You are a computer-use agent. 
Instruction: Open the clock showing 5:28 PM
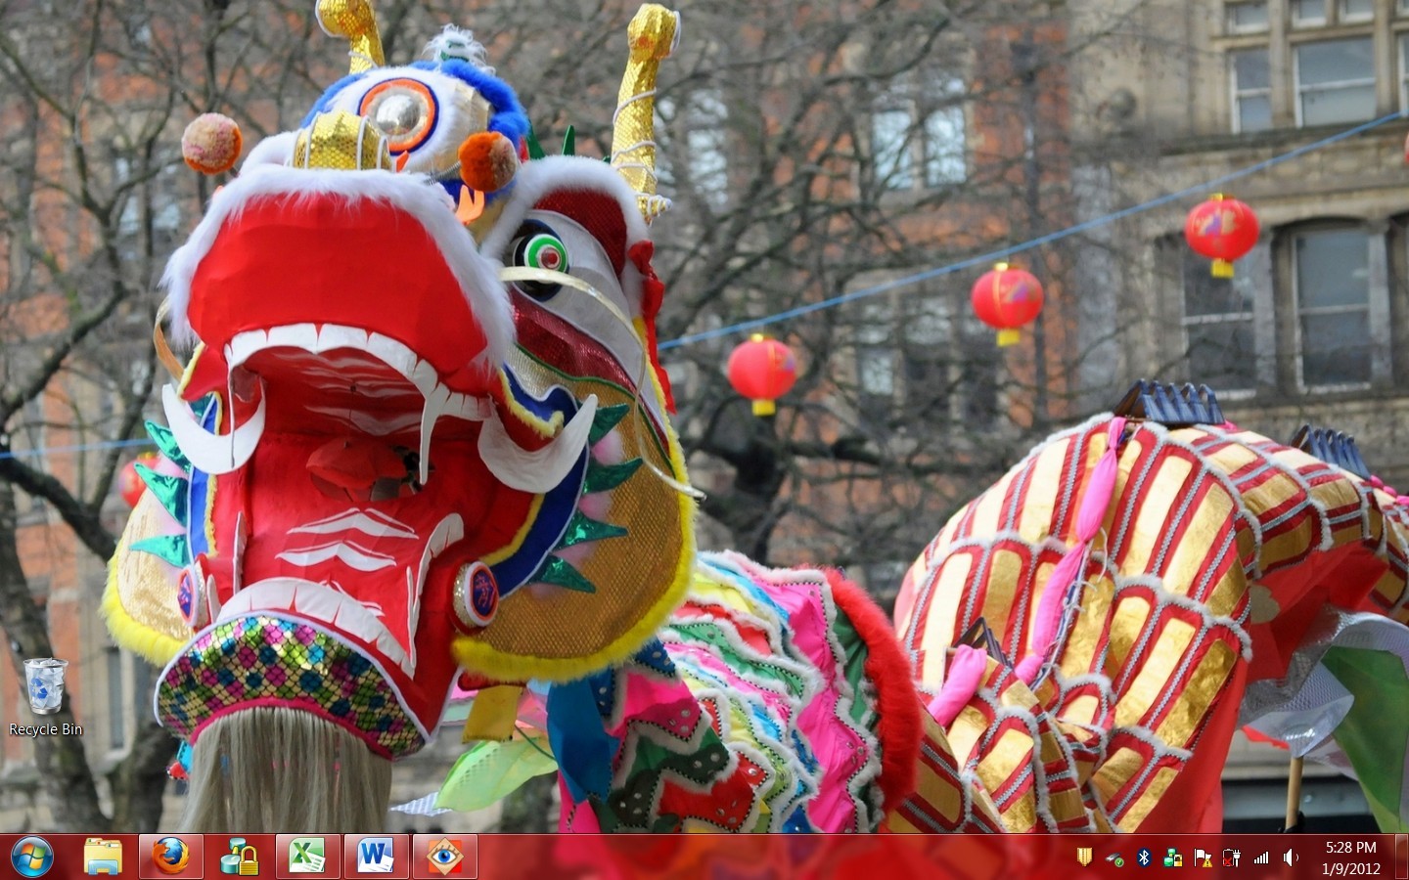click(1350, 858)
